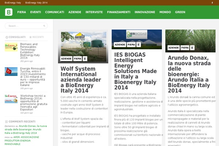Click AZIENDE tag on IES Biogas card
The width and height of the screenshot is (219, 146).
coord(120,45)
